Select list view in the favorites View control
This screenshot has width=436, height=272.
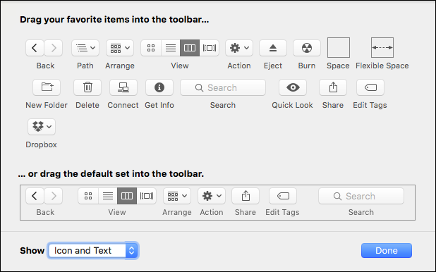click(171, 48)
